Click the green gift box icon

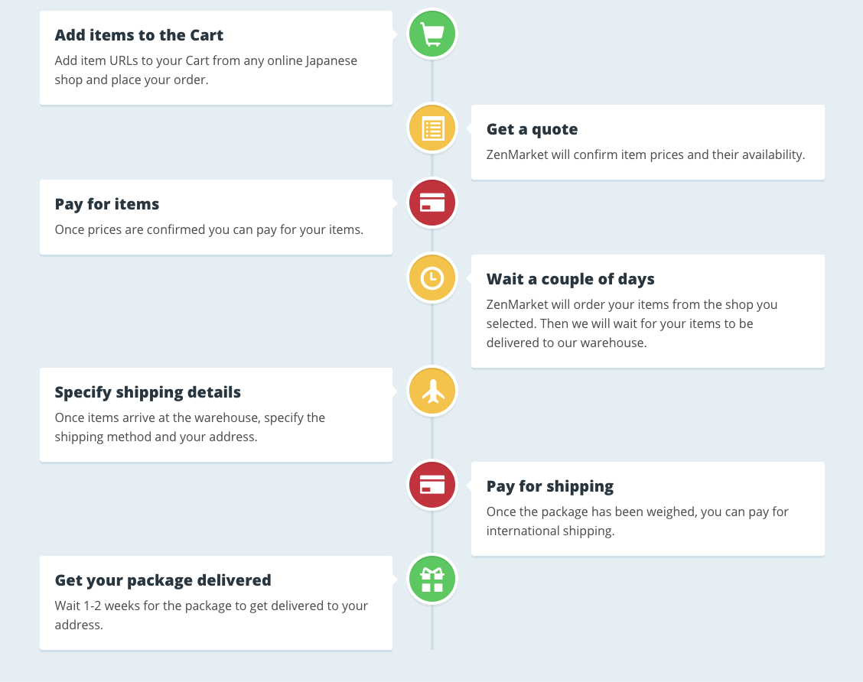click(432, 579)
